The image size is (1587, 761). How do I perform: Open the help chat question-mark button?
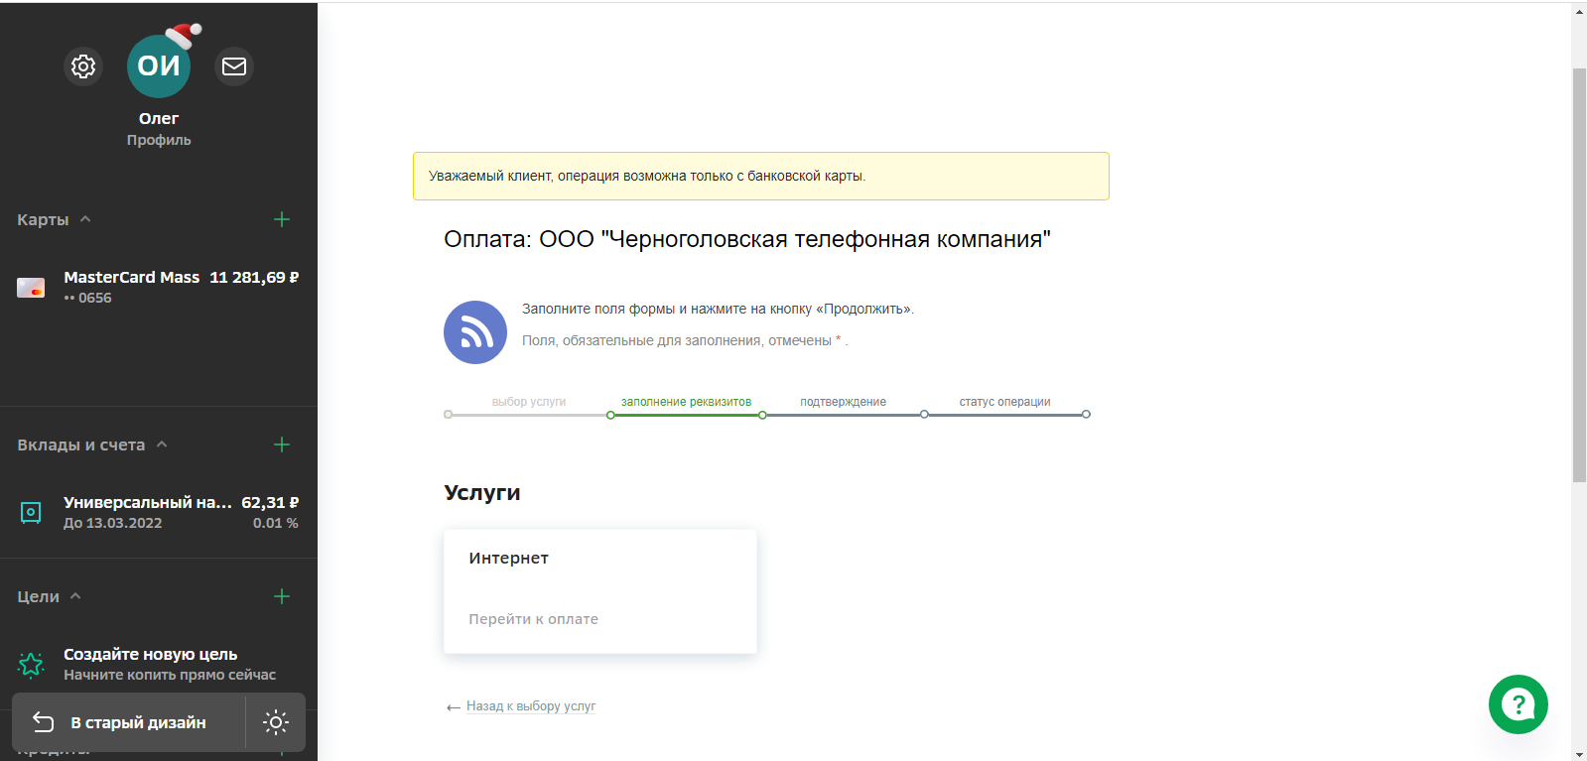pos(1519,704)
